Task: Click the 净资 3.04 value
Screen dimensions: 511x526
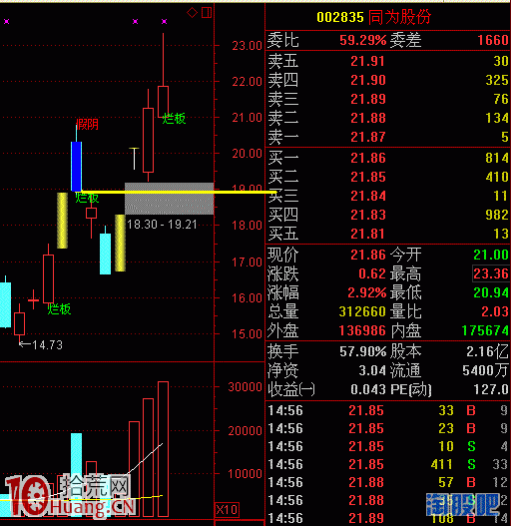Action: (372, 370)
